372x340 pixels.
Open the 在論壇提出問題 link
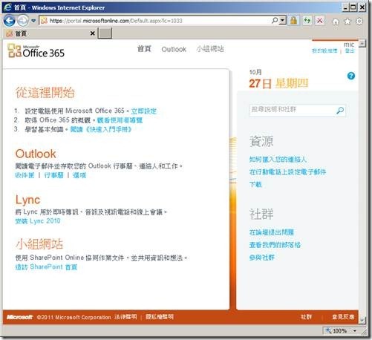pyautogui.click(x=272, y=232)
